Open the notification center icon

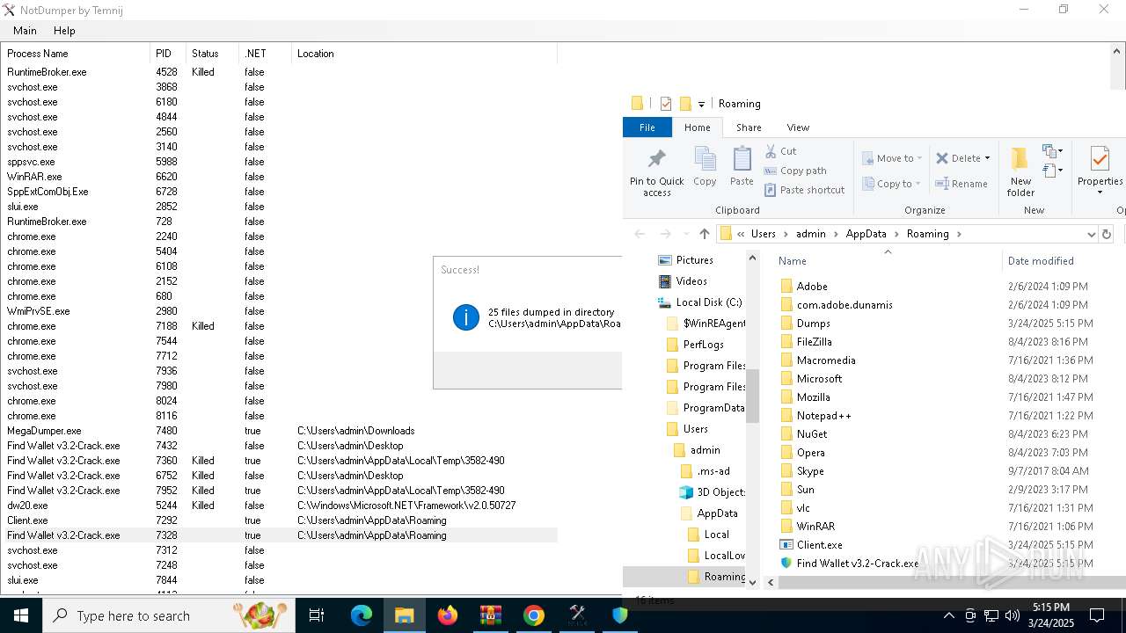click(x=1097, y=615)
